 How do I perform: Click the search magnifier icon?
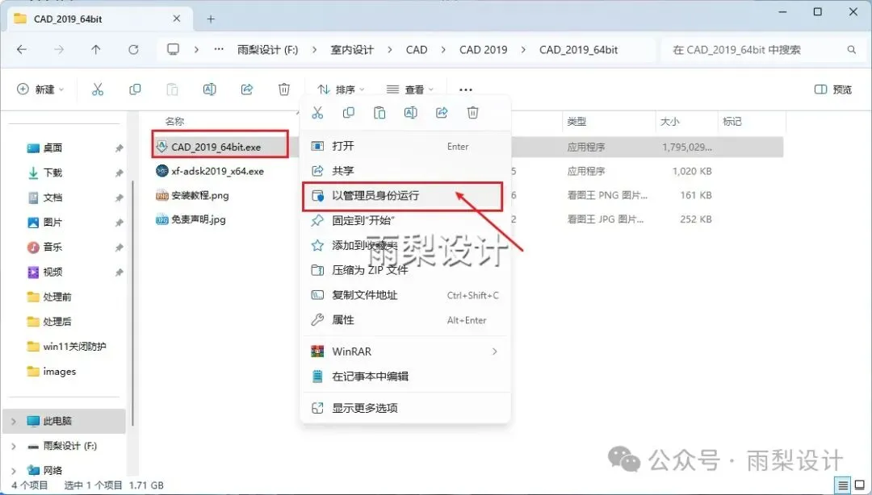point(852,49)
